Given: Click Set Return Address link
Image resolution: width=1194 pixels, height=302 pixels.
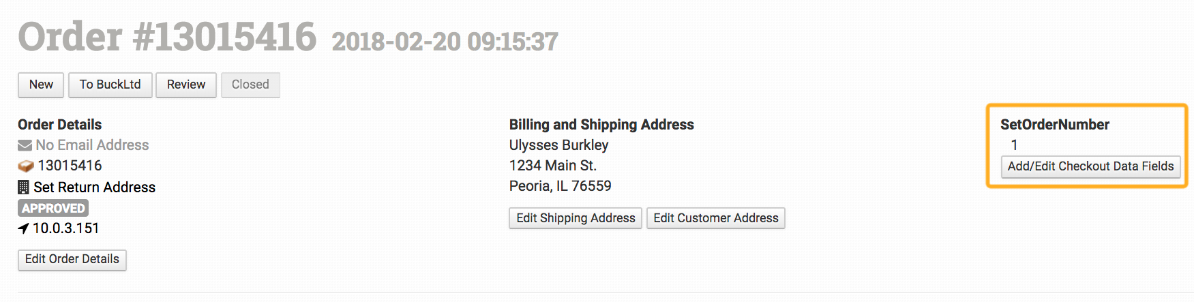Looking at the screenshot, I should pos(95,187).
